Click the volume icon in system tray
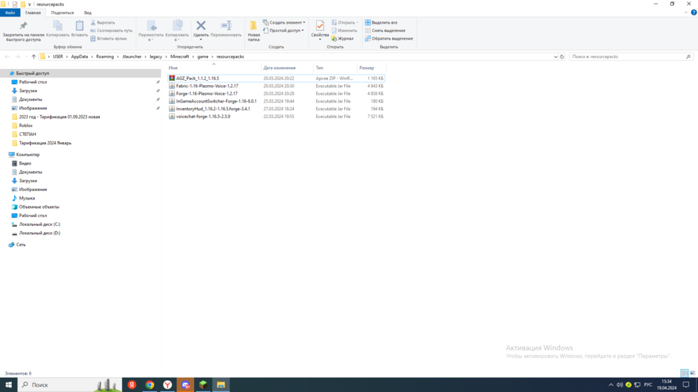Image resolution: width=698 pixels, height=392 pixels. [x=620, y=384]
